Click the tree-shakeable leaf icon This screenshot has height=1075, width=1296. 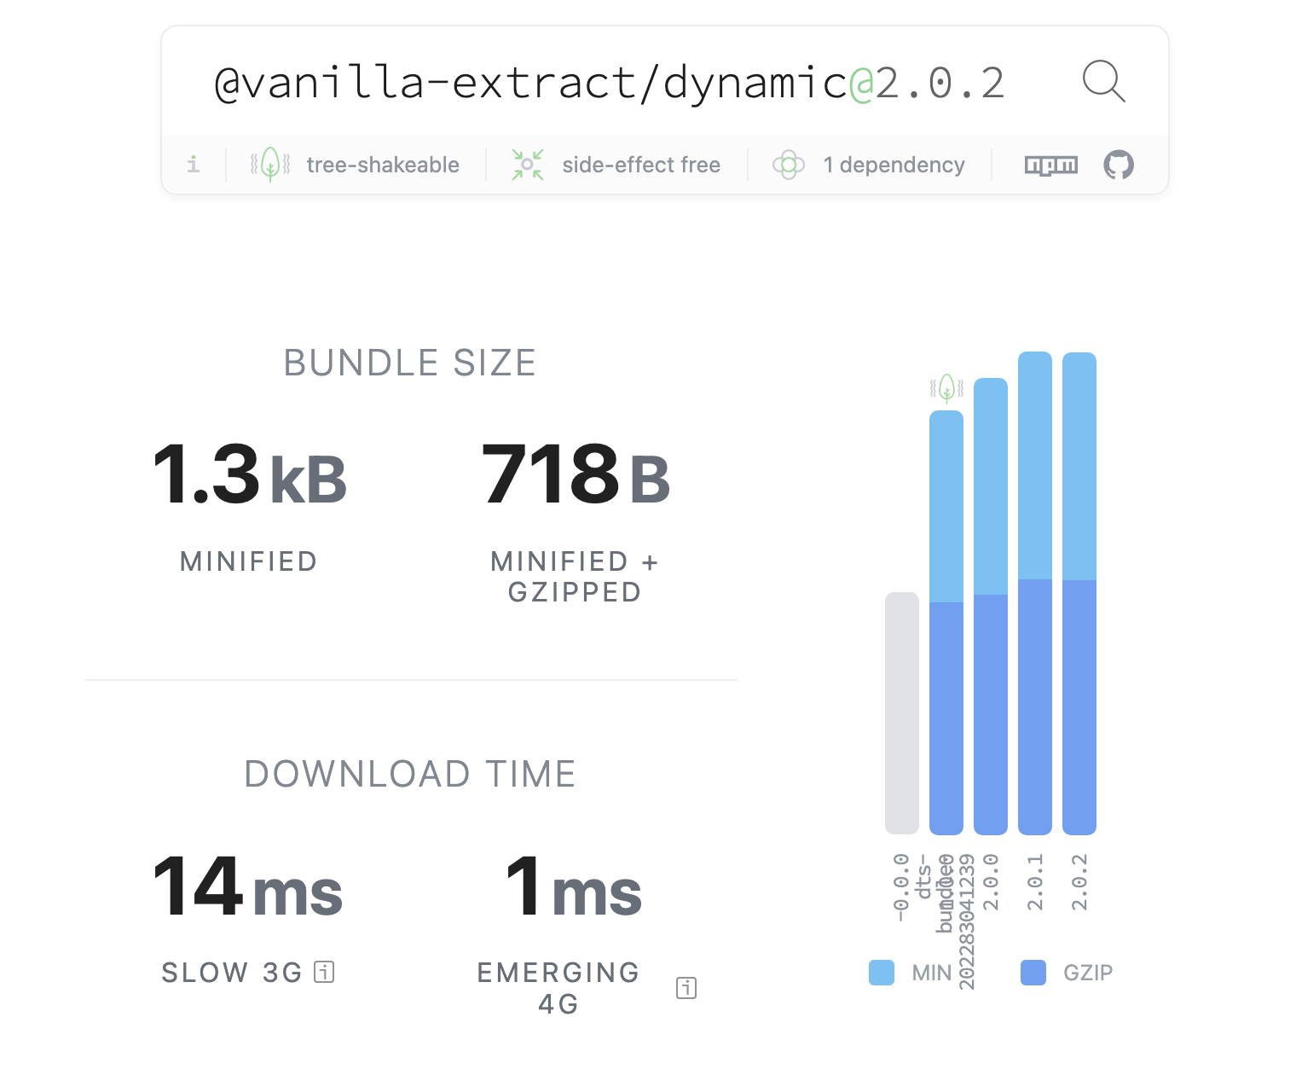pos(270,164)
